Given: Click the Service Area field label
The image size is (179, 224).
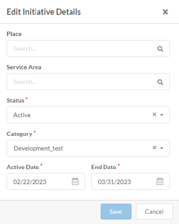Looking at the screenshot, I should pyautogui.click(x=24, y=67).
